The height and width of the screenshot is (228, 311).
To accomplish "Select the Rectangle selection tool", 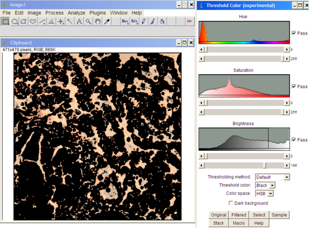I will pyautogui.click(x=6, y=21).
